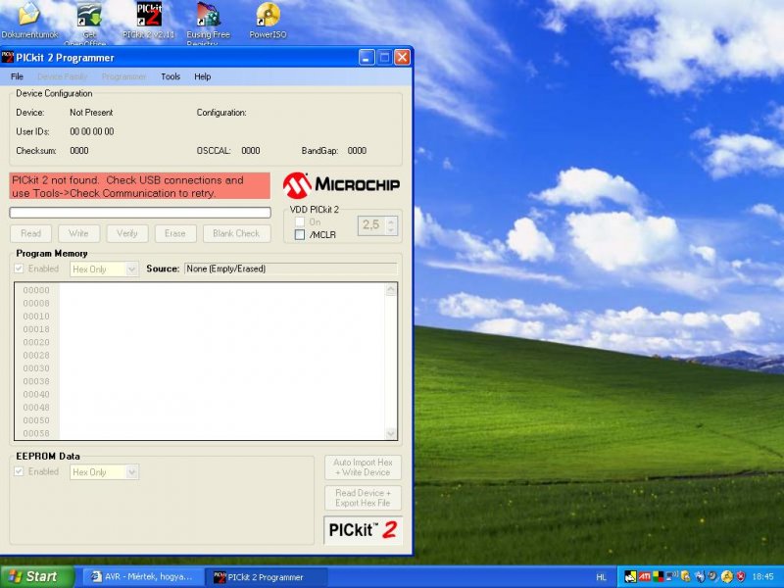Open the File menu

point(17,76)
